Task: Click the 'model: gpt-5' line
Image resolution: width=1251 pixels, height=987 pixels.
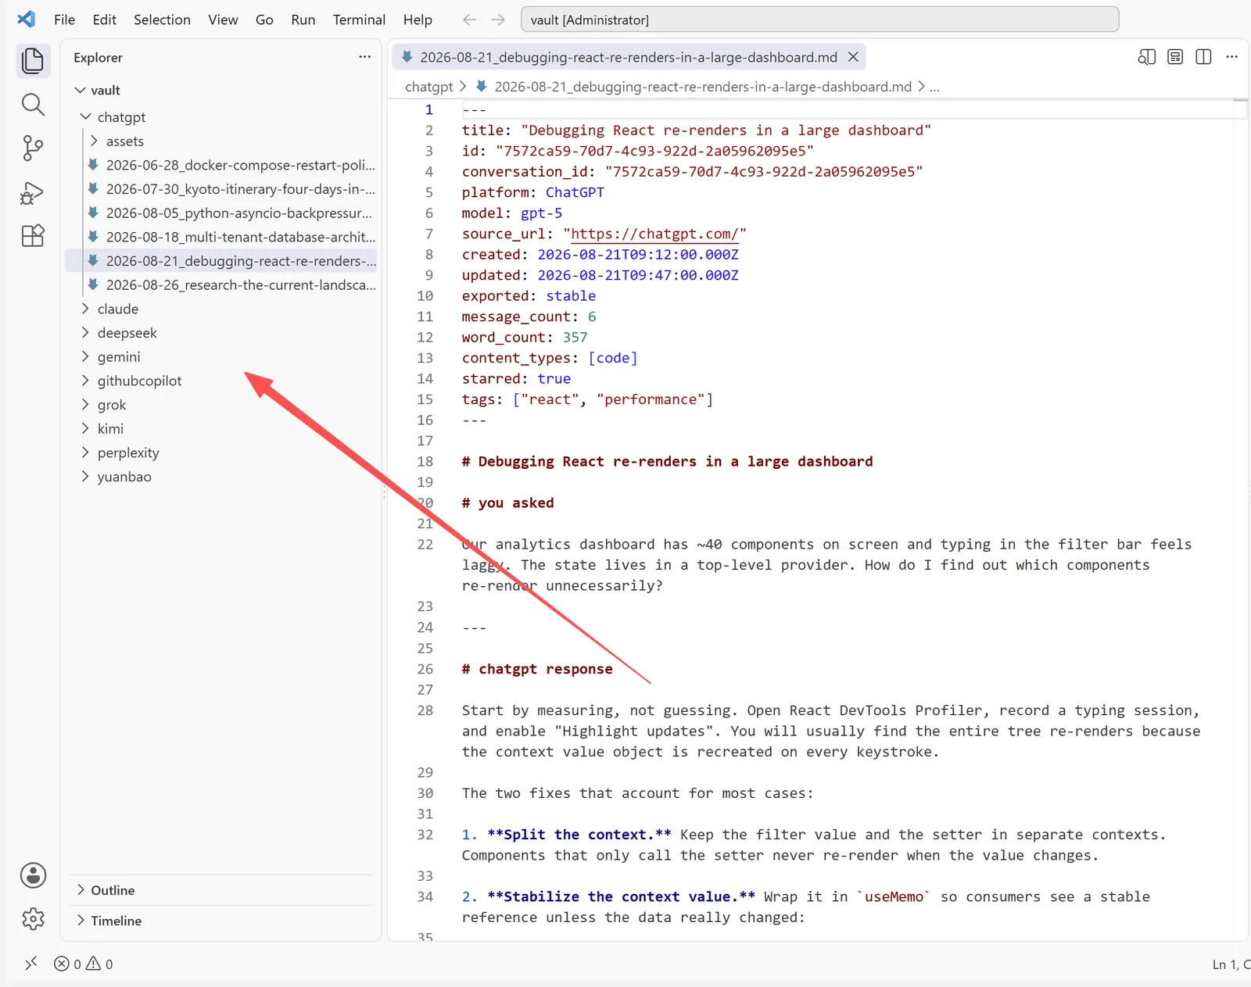Action: click(512, 213)
